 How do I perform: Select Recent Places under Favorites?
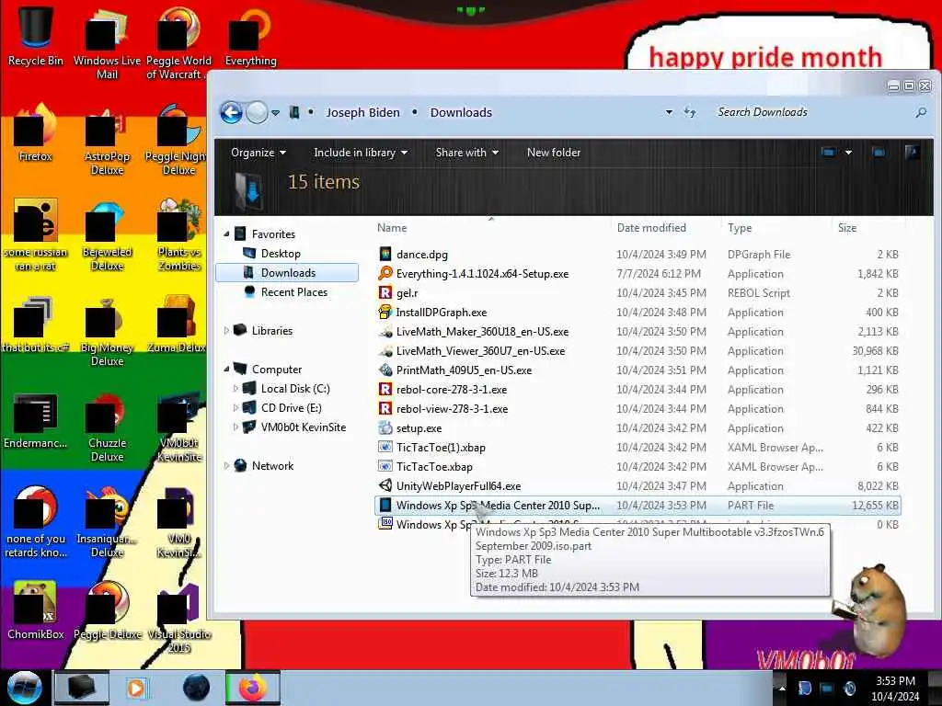293,291
